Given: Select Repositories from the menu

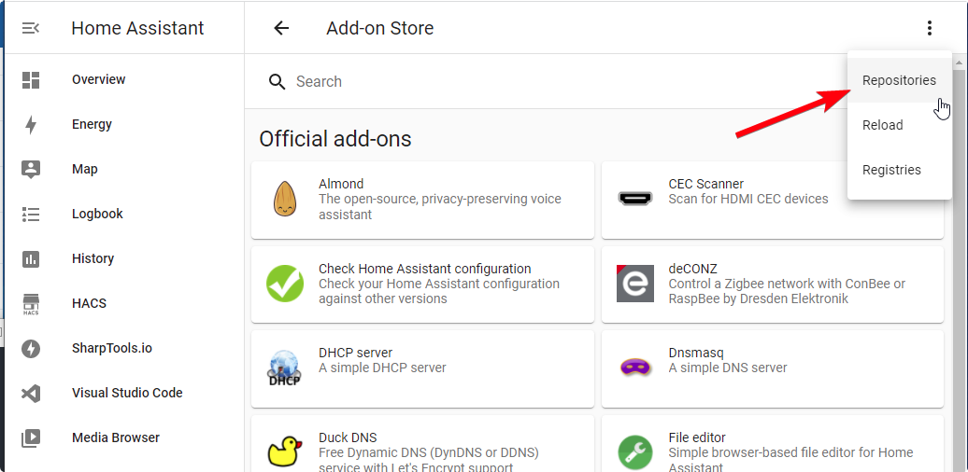Looking at the screenshot, I should pyautogui.click(x=900, y=81).
